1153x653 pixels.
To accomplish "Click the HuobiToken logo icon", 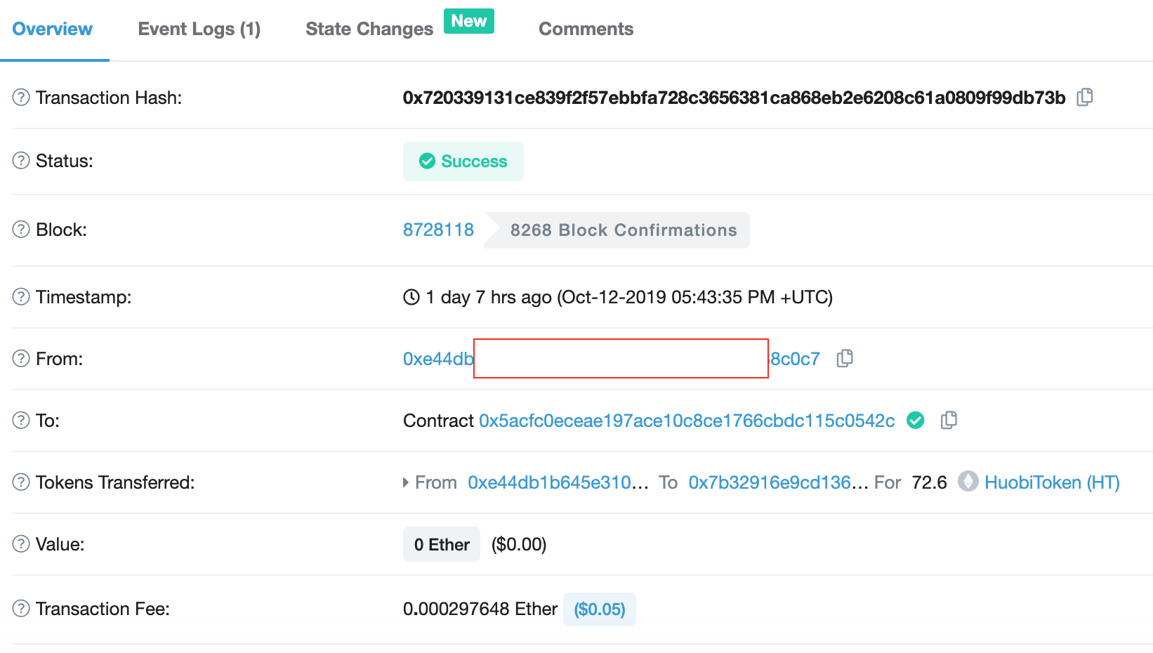I will pos(968,481).
